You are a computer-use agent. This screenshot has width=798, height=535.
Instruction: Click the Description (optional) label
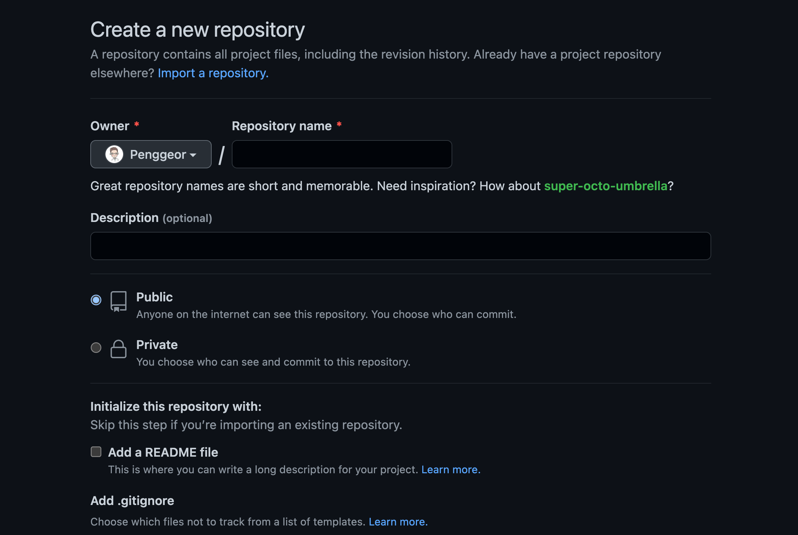(x=151, y=218)
